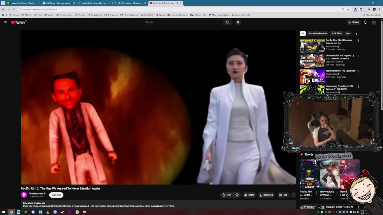The image size is (383, 215).
Task: Reload the page with the refresh icon
Action: [x=14, y=9]
